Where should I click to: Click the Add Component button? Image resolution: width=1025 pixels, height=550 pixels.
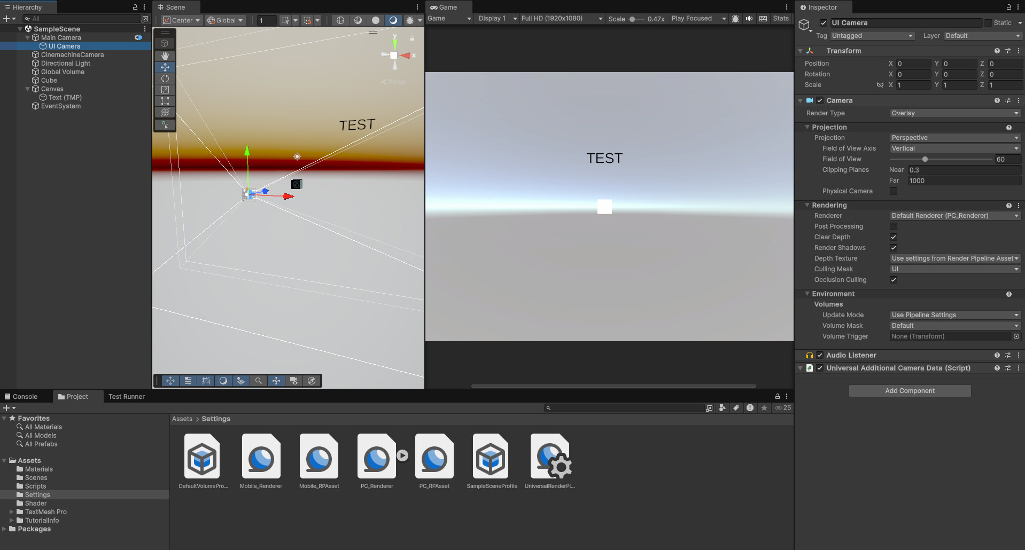[x=909, y=390]
